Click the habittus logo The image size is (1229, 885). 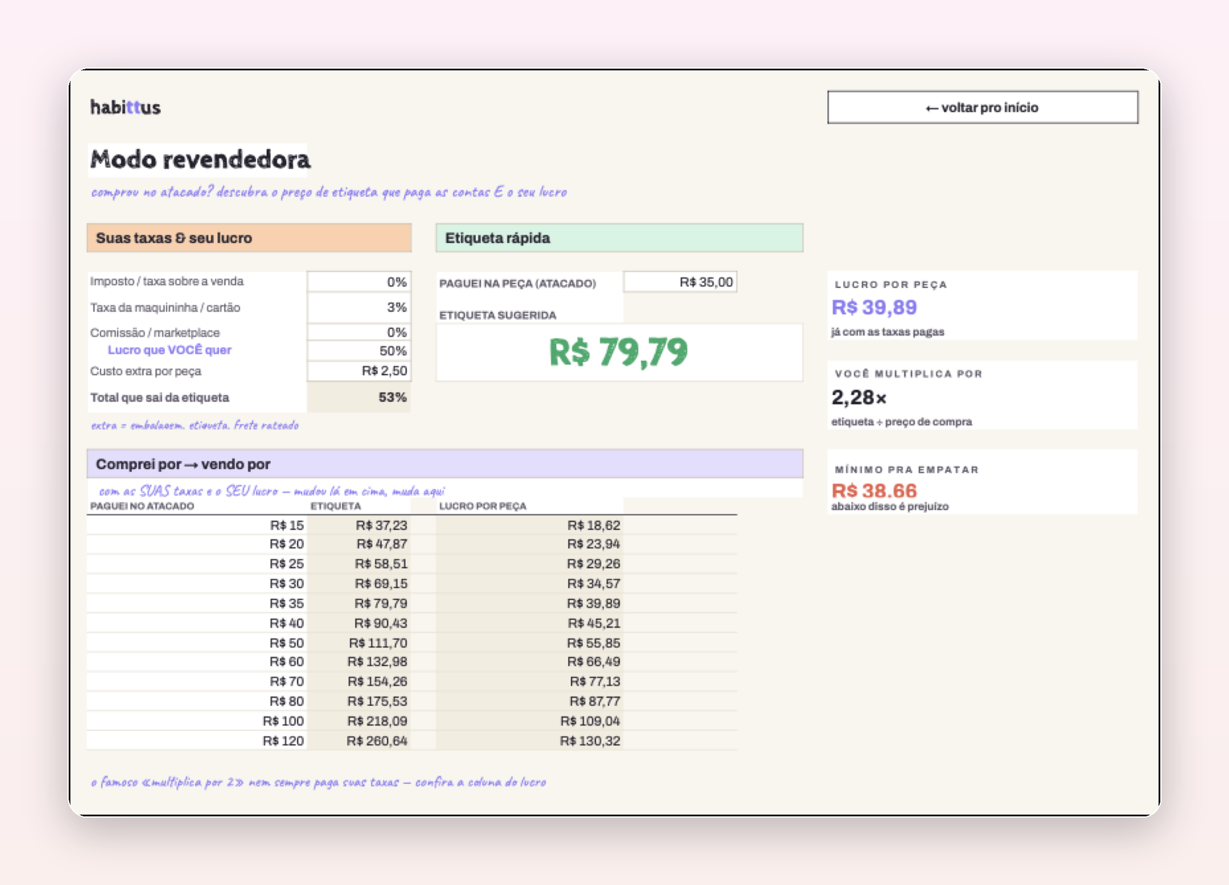point(126,107)
